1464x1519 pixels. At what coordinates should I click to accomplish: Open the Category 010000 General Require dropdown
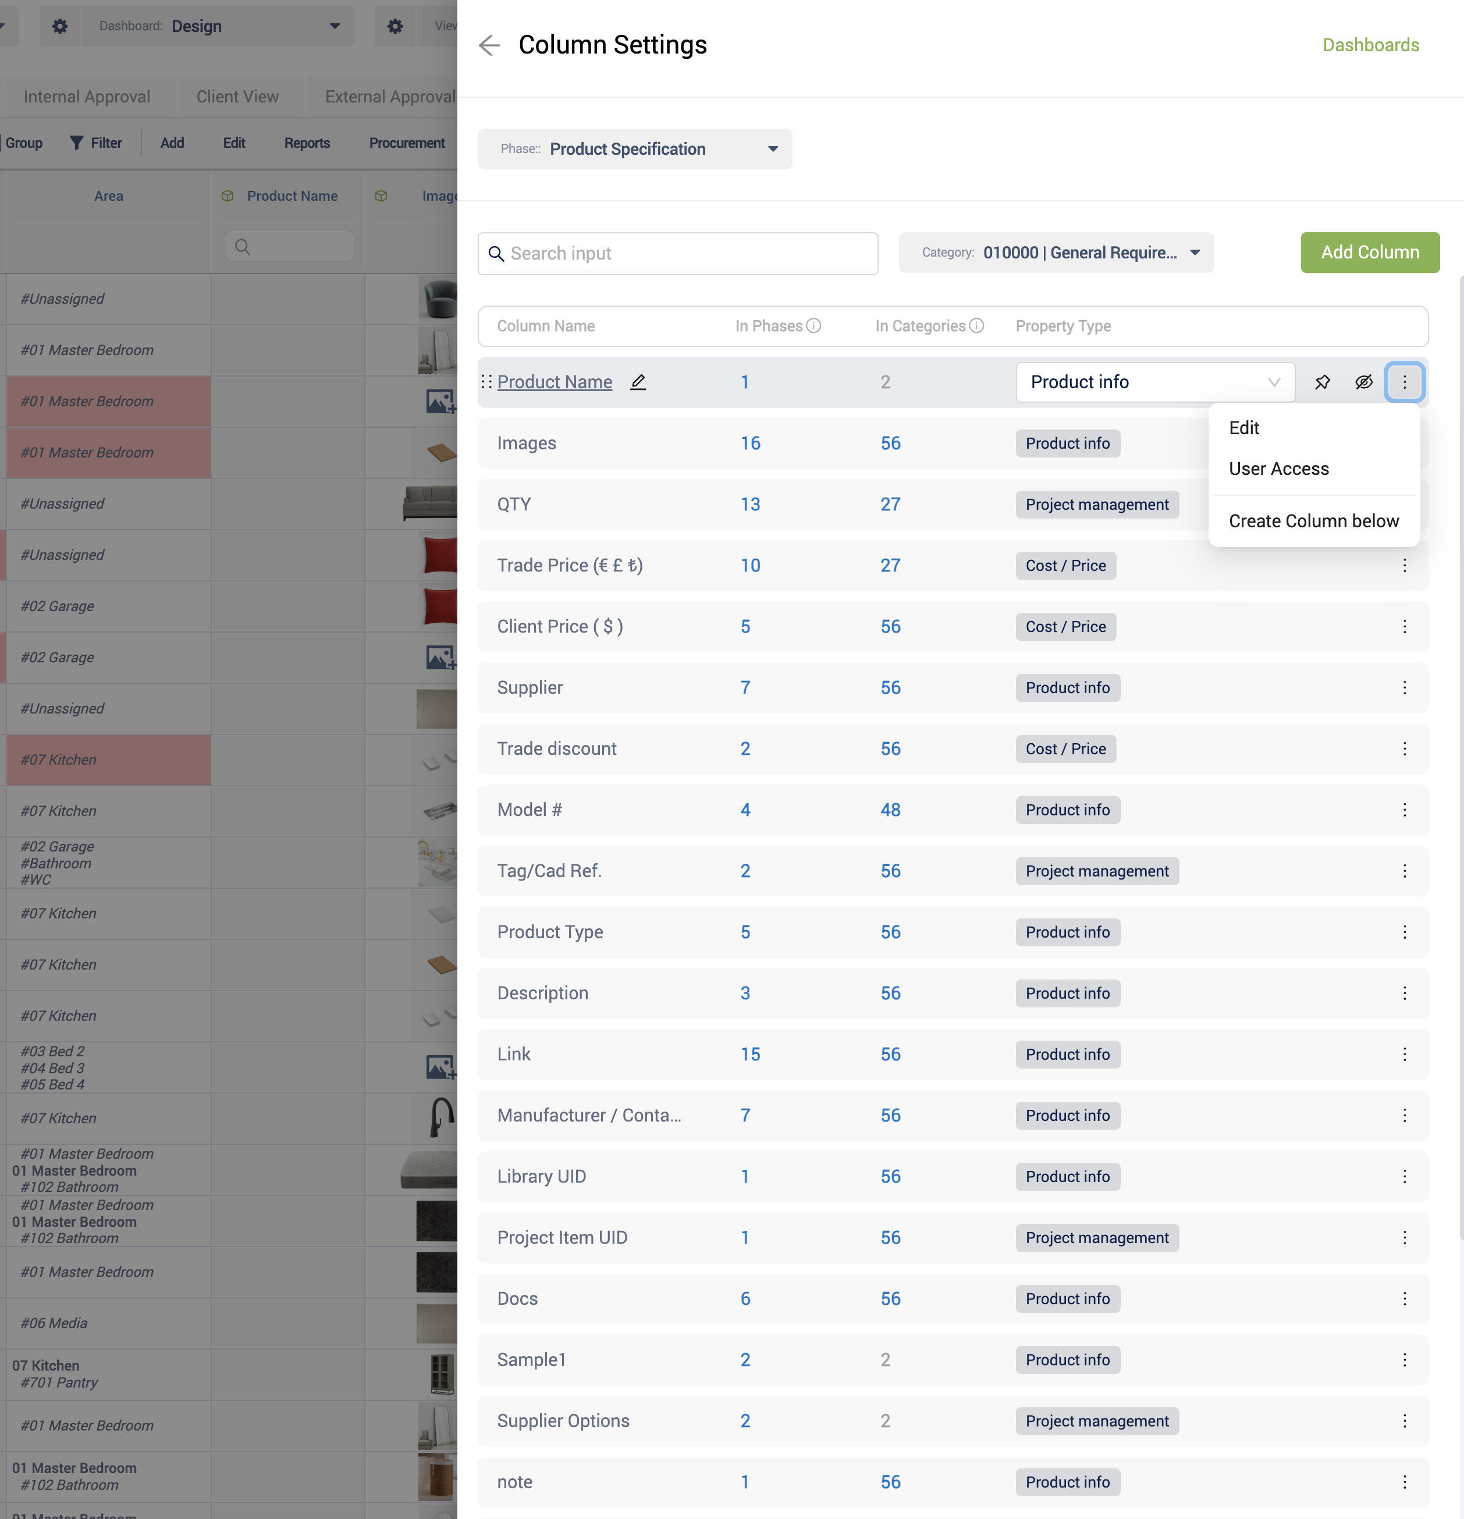tap(1056, 253)
